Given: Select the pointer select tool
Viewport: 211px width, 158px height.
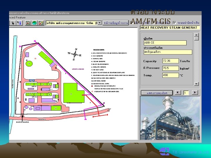Looking at the screenshot, I should (x=13, y=23).
